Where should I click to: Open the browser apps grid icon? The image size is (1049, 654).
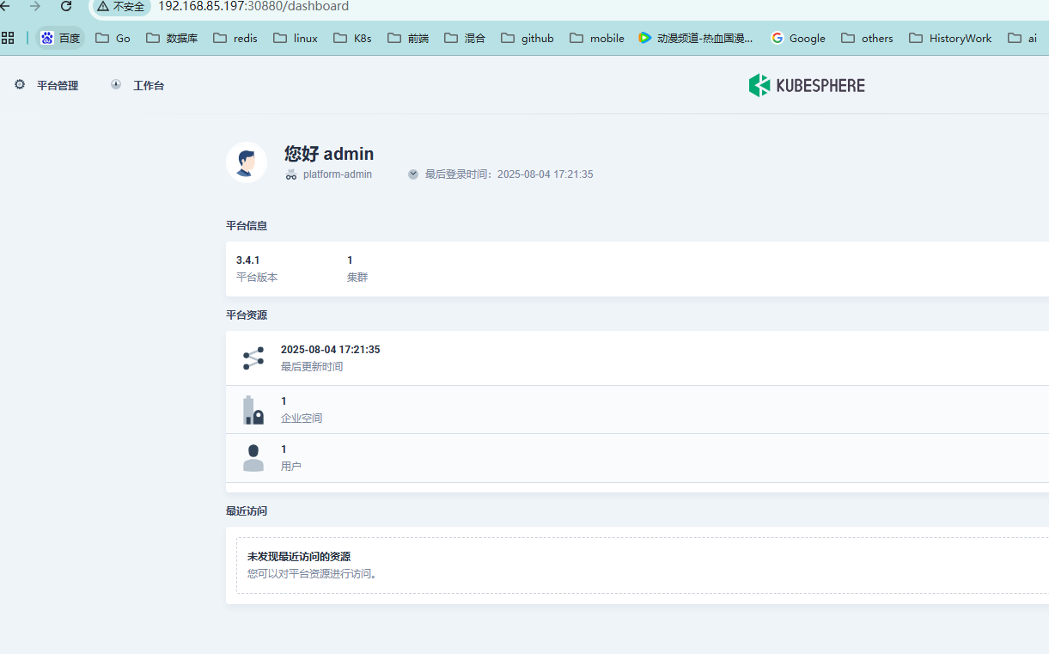tap(8, 38)
